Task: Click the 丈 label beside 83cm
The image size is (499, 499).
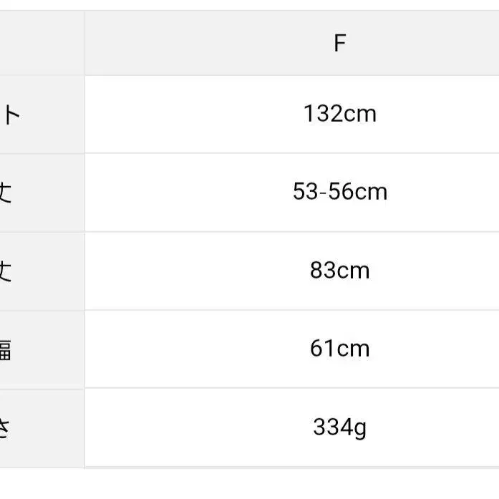Action: tap(6, 271)
